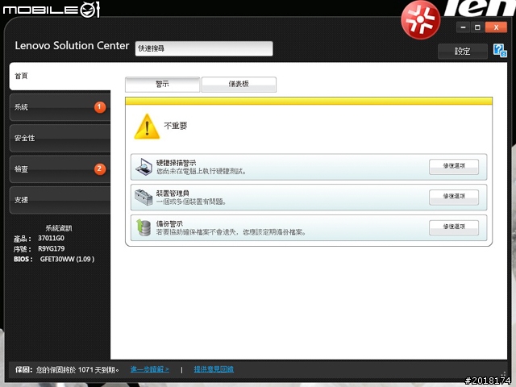This screenshot has height=387, width=516.
Task: Click the resize grip in window corner
Action: (x=503, y=374)
